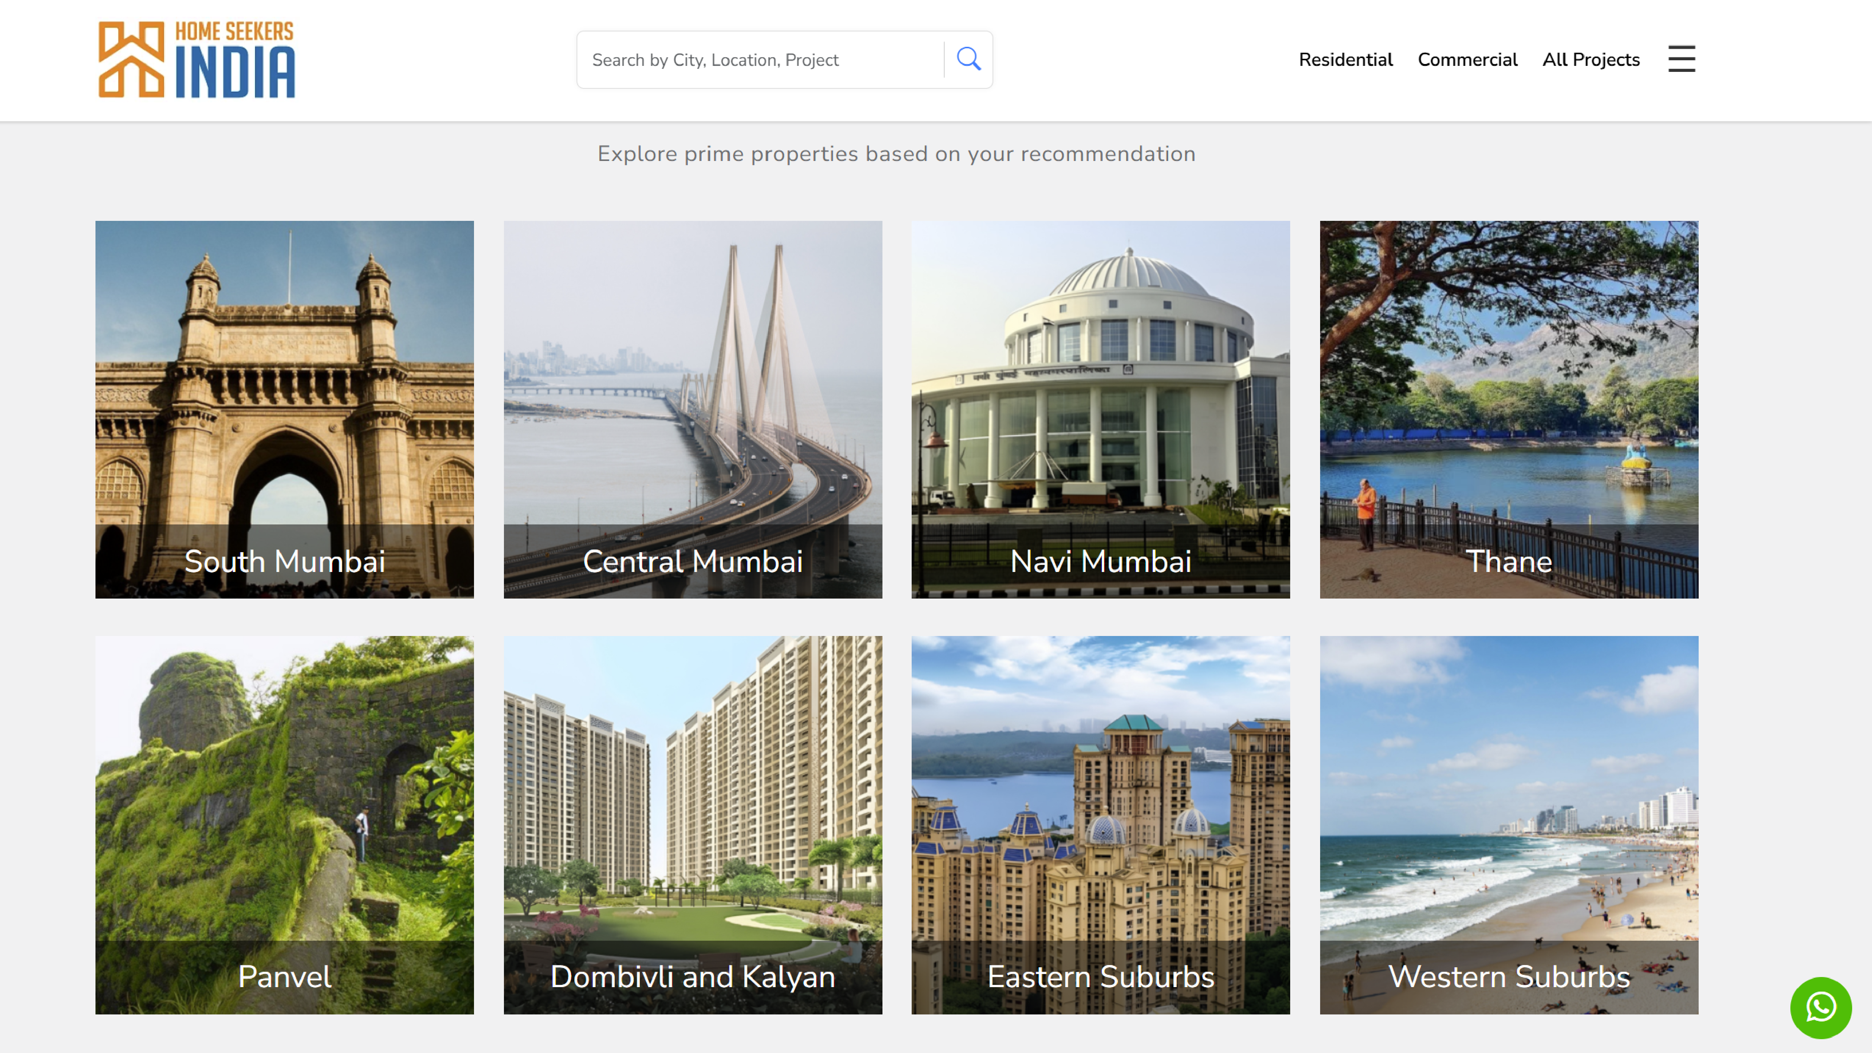The image size is (1872, 1053).
Task: Click the Panvel caption bar
Action: tap(284, 977)
